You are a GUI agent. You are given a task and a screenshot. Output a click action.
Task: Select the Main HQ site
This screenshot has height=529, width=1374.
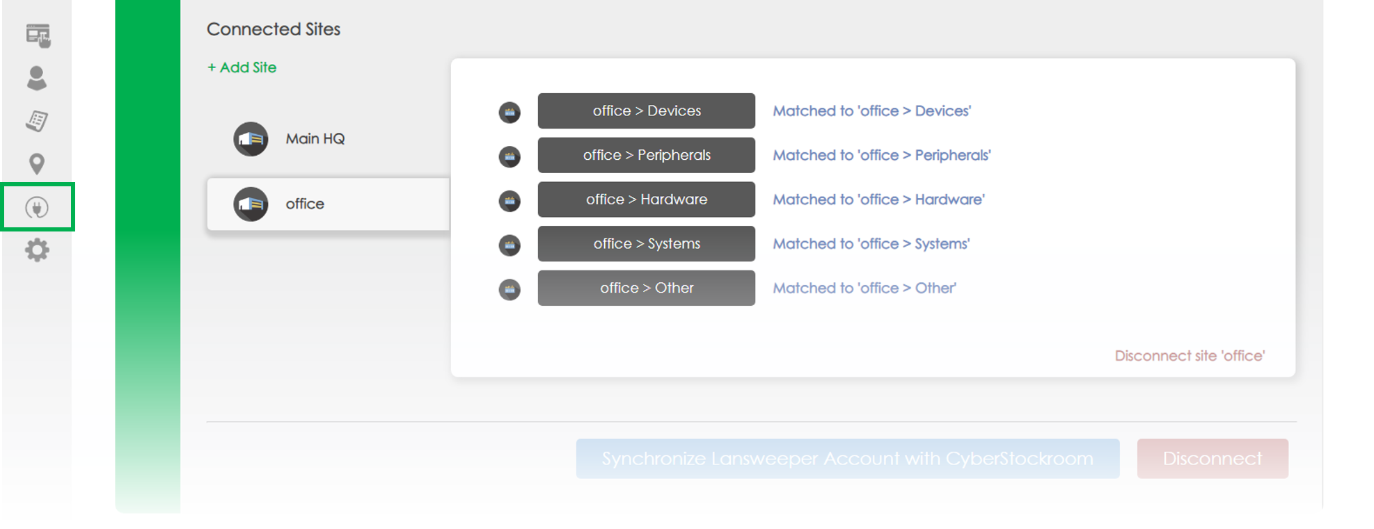point(315,139)
